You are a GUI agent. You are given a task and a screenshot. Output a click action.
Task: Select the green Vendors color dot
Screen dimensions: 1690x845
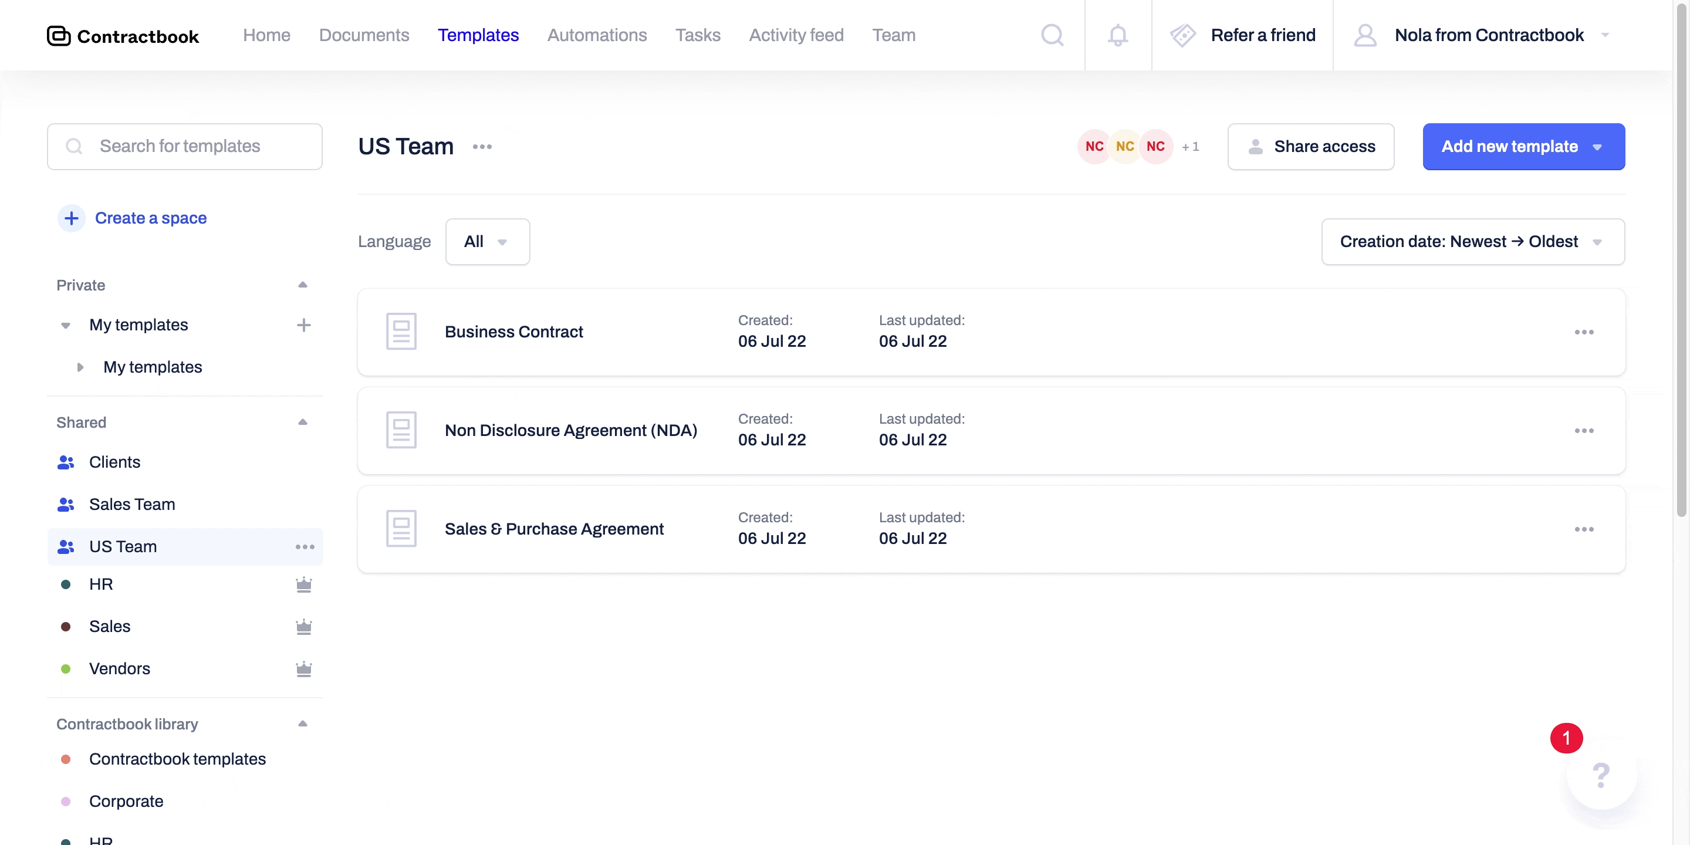pyautogui.click(x=66, y=669)
